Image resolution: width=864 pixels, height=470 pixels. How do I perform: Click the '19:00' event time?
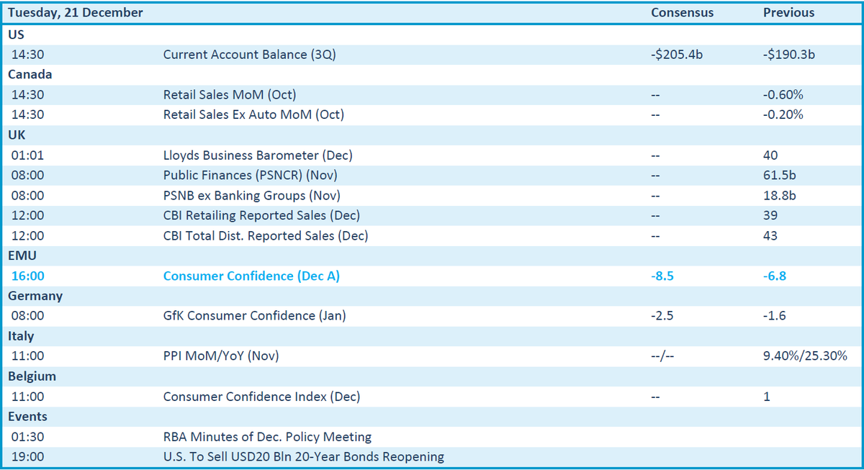click(x=27, y=456)
